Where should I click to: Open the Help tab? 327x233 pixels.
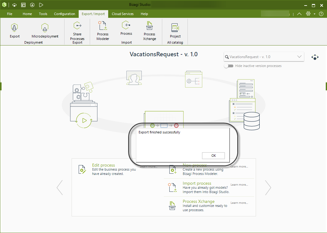144,14
